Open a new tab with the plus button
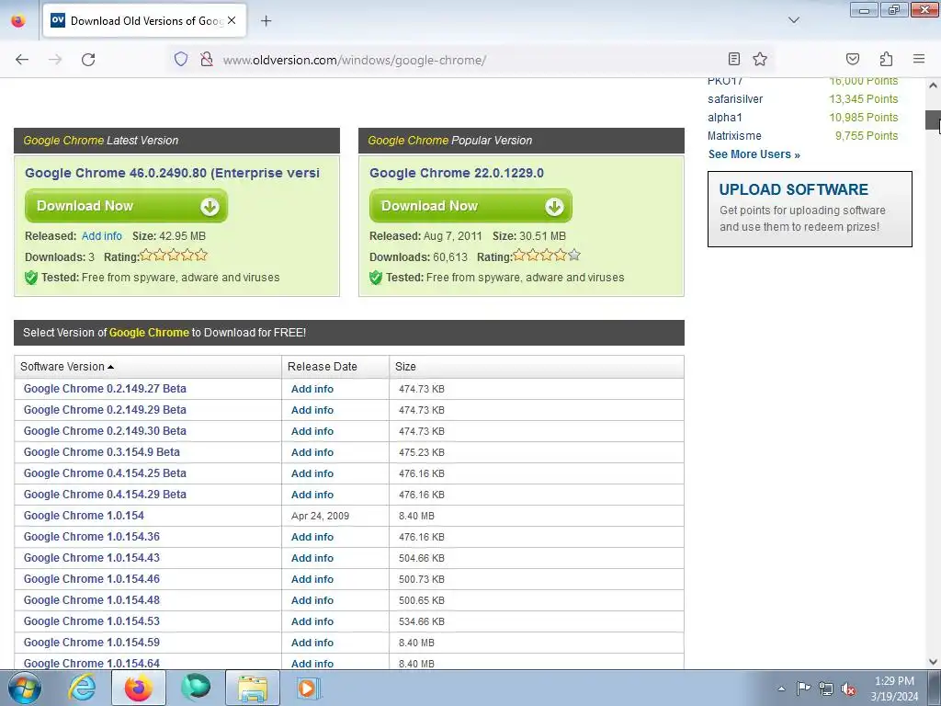941x706 pixels. pos(266,21)
